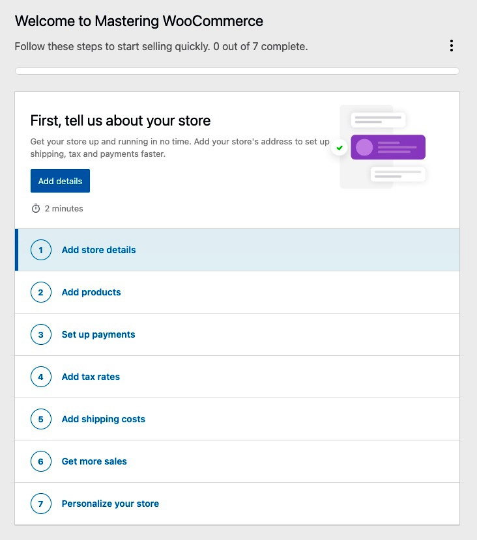The image size is (477, 540).
Task: Click the stopwatch icon beside 2 minutes
Action: [36, 208]
